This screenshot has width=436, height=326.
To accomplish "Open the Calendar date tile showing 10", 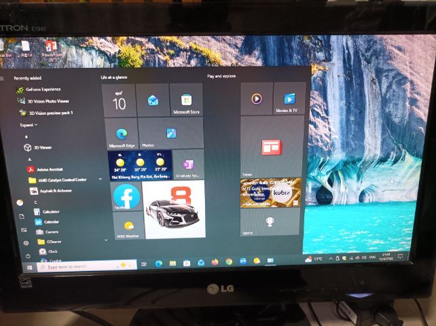I will pyautogui.click(x=120, y=101).
